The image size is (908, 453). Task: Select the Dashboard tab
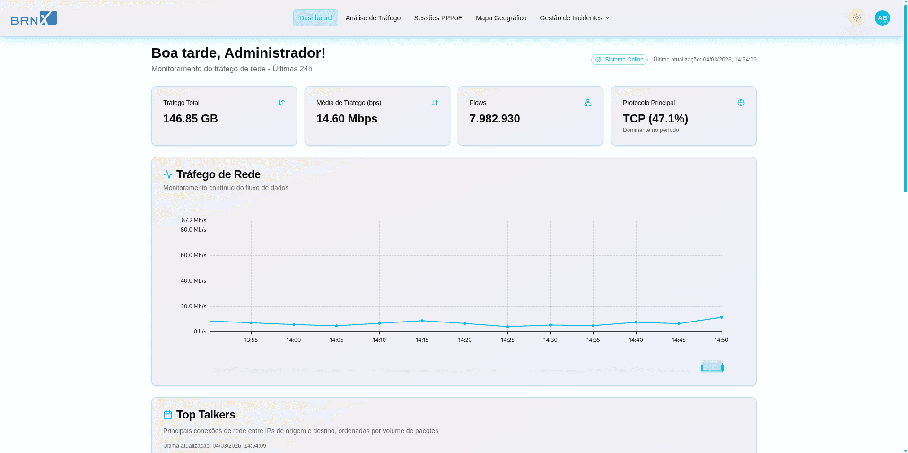[x=315, y=18]
